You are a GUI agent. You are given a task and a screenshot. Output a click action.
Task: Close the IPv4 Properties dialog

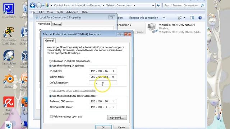[x=128, y=34]
